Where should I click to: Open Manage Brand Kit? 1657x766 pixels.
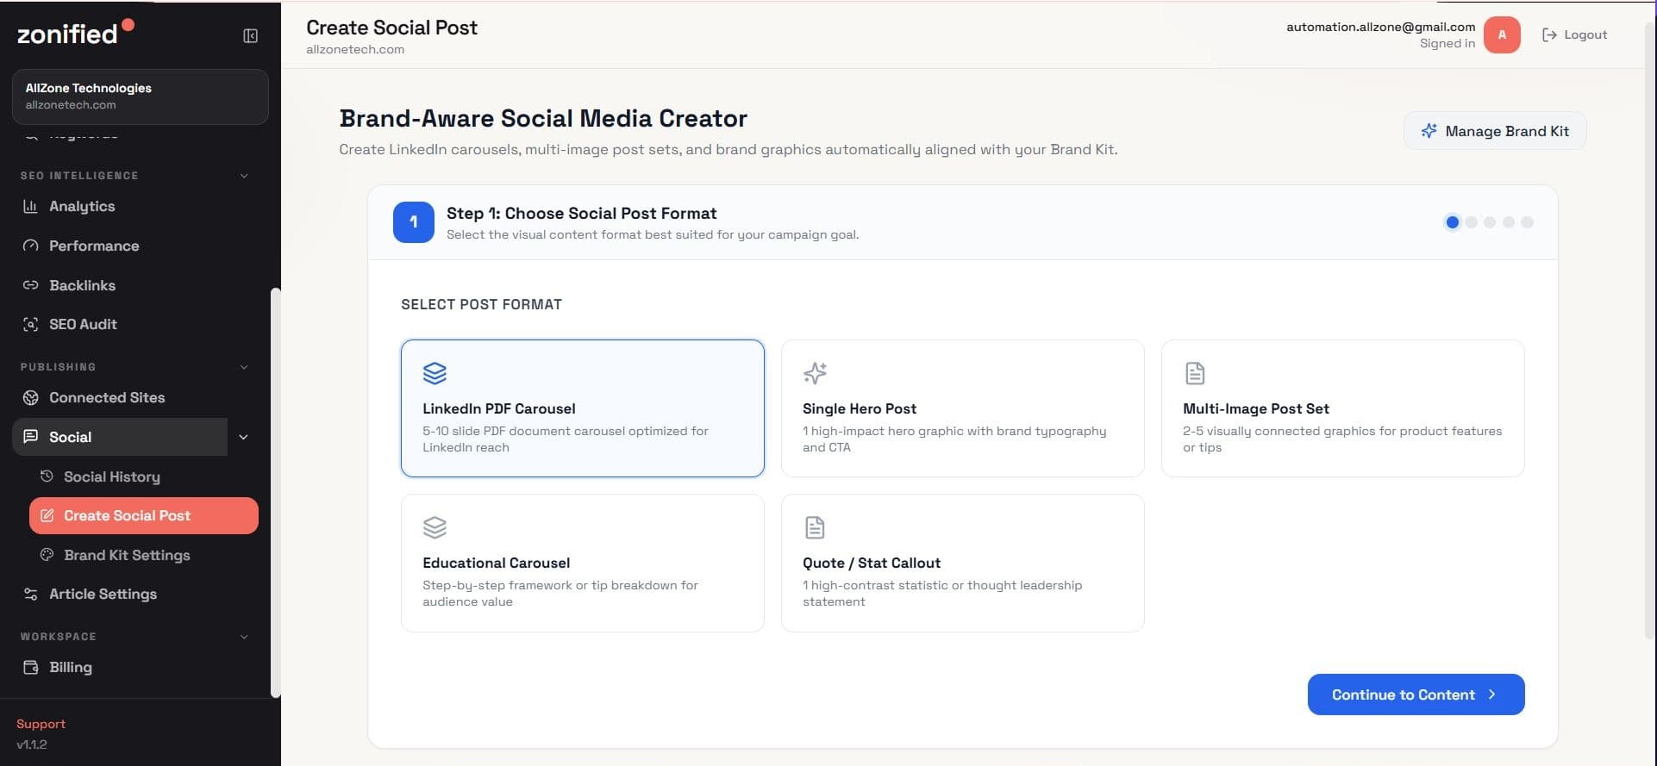coord(1495,131)
